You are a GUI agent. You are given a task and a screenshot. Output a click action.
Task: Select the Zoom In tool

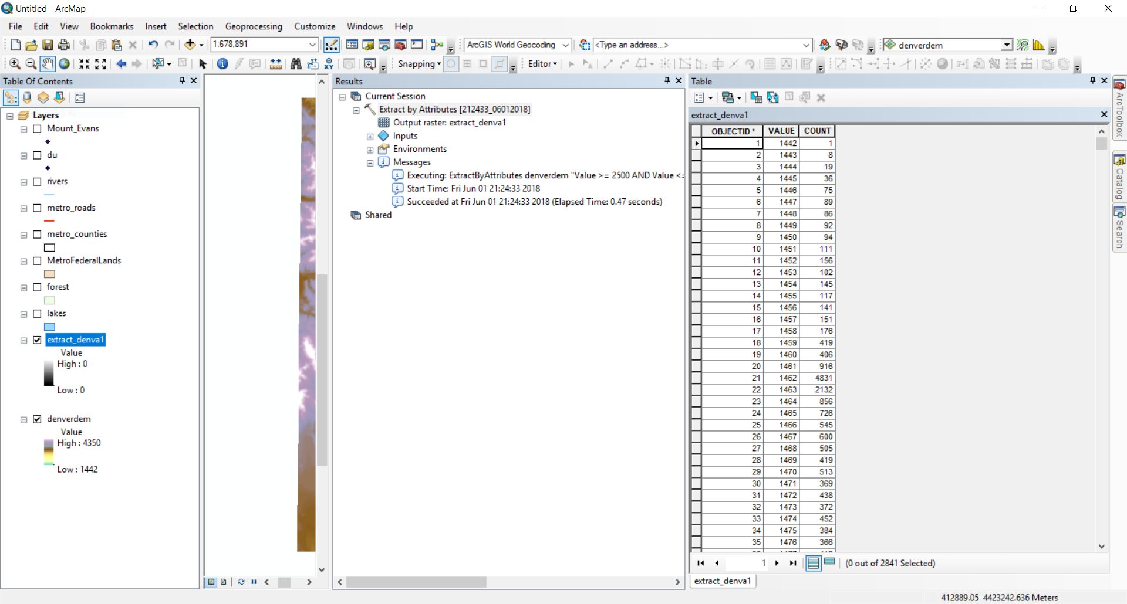pos(15,64)
